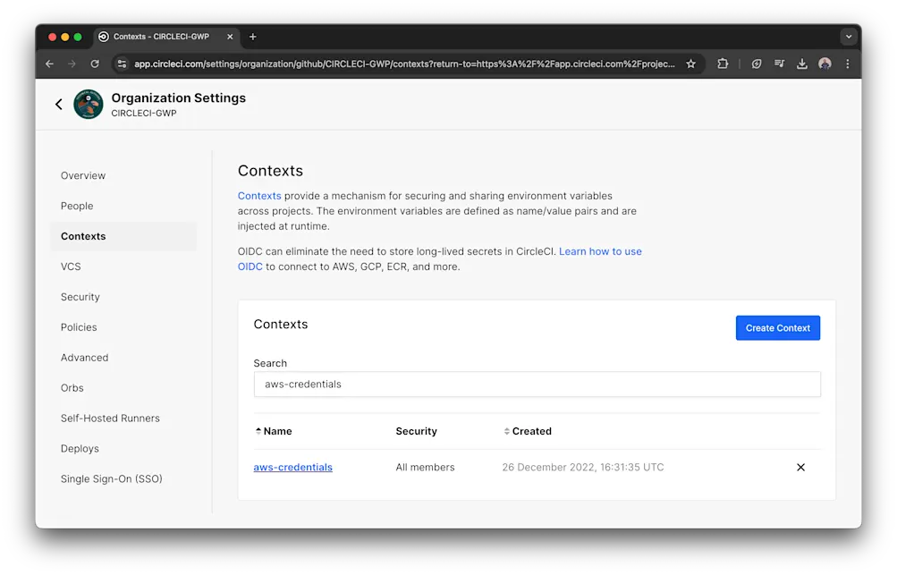Expand the tab search dropdown arrow
This screenshot has height=575, width=897.
coord(848,37)
